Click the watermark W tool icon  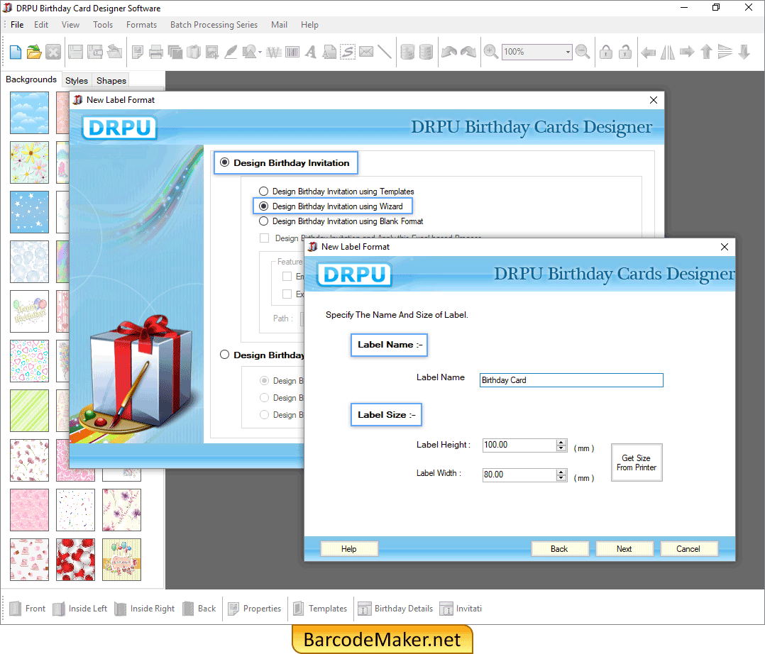(274, 52)
